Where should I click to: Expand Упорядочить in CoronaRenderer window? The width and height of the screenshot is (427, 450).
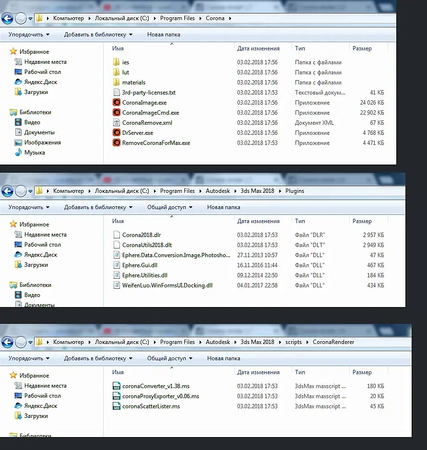click(x=29, y=358)
